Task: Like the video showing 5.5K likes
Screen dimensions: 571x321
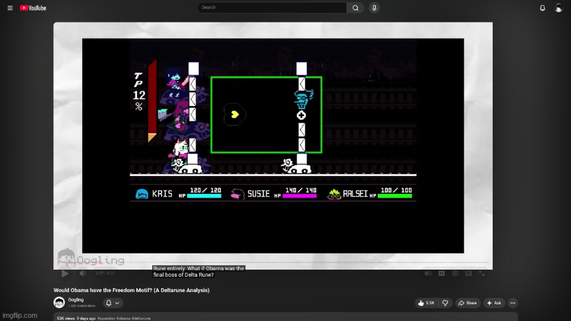Action: coord(426,303)
